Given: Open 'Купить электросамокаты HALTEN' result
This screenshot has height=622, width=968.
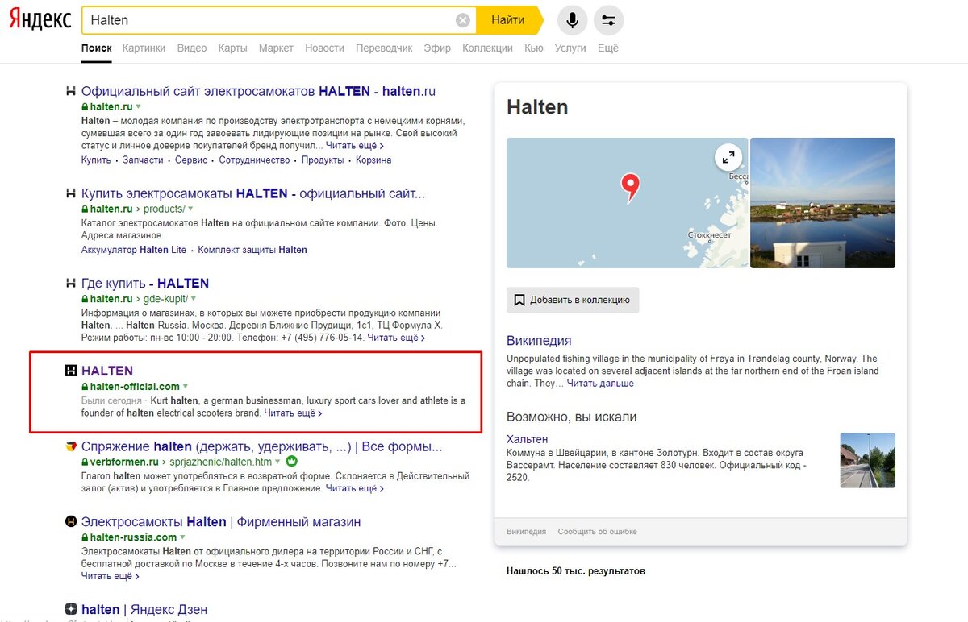Looking at the screenshot, I should [x=253, y=193].
